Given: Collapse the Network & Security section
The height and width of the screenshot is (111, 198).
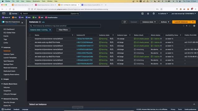Looking at the screenshot, I should click(x=2, y=99).
